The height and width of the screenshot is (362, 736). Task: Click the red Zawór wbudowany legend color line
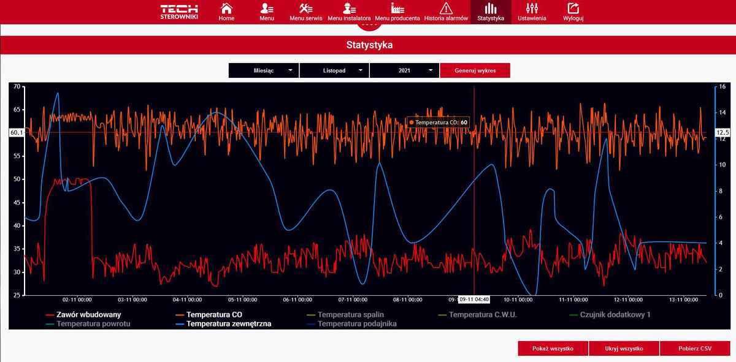point(50,315)
